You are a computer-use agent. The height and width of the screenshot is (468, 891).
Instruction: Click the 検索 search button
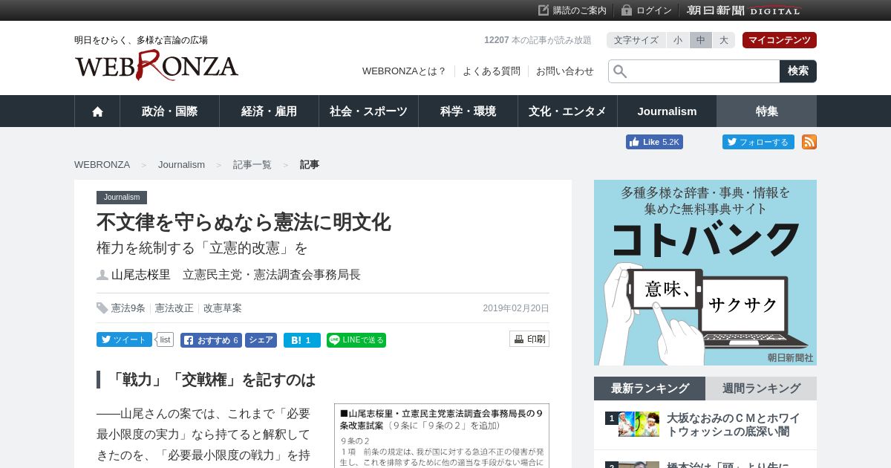[798, 71]
